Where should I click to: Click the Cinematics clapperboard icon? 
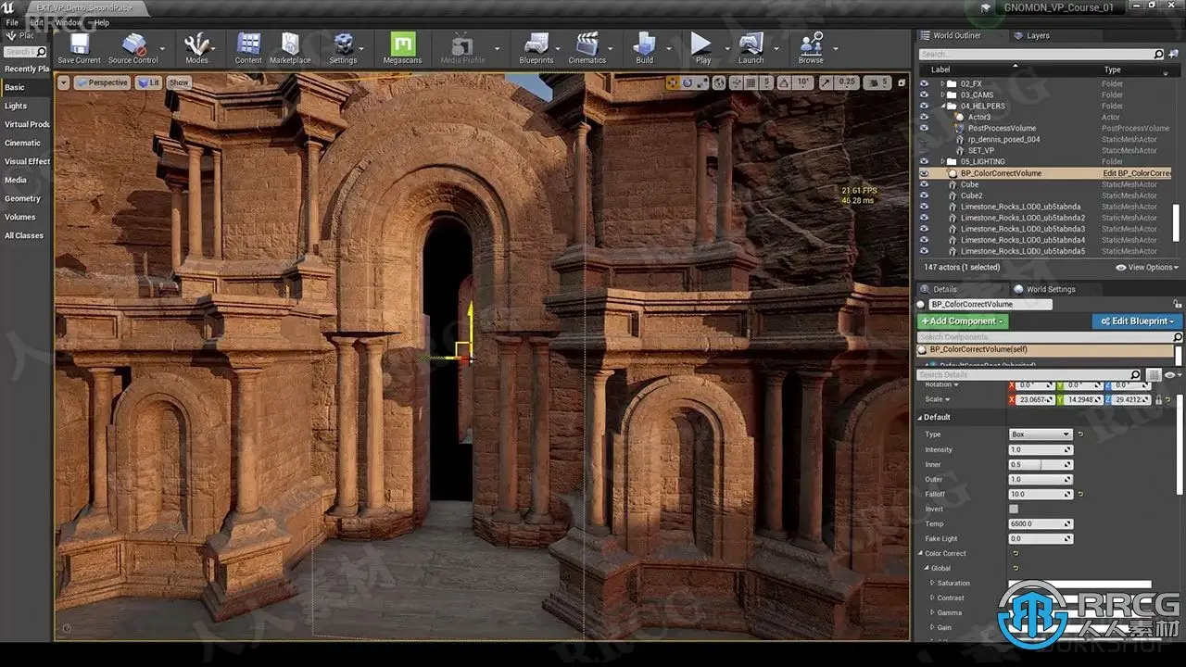[587, 44]
